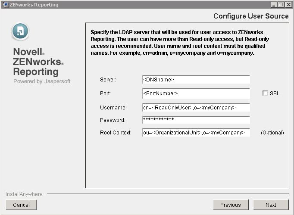The height and width of the screenshot is (215, 294).
Task: Close the ZENworks Reporting installer window
Action: coord(288,5)
